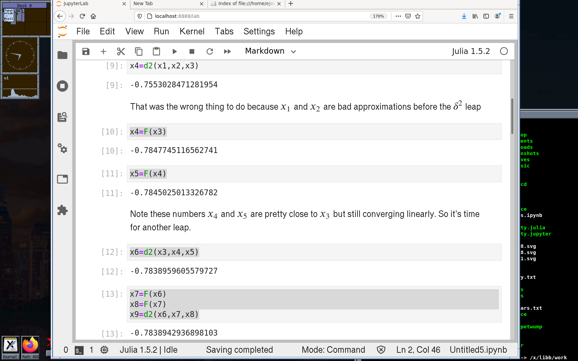The width and height of the screenshot is (578, 361).
Task: Run the selected cells with play icon
Action: (x=174, y=52)
